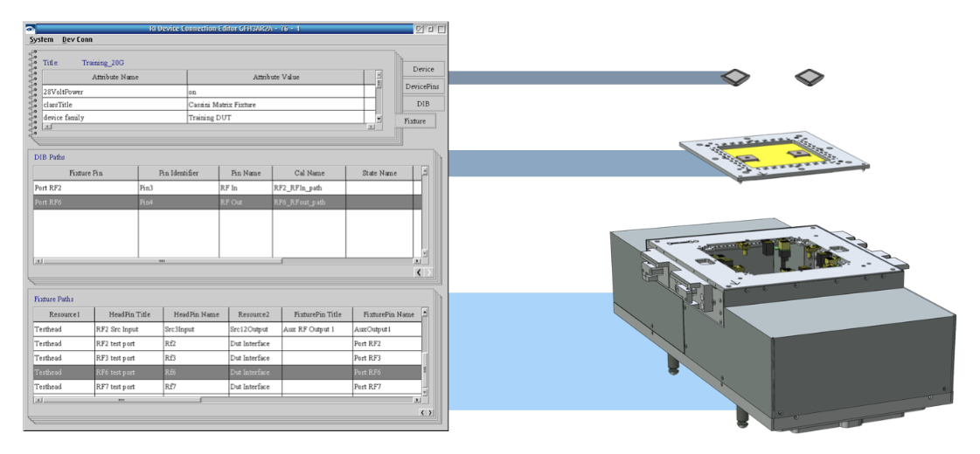Go to next Fixture Paths page arrow

click(429, 413)
